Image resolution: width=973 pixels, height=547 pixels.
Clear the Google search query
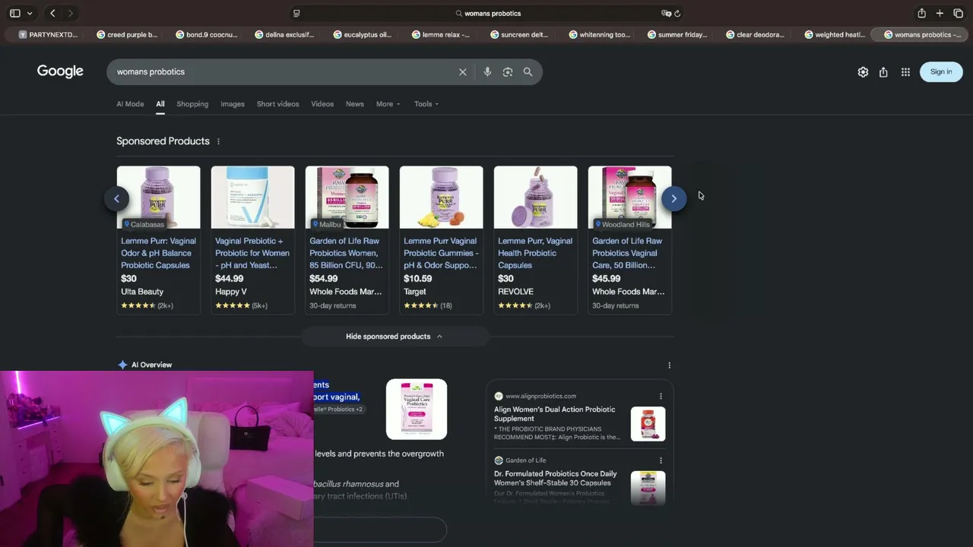pos(462,72)
